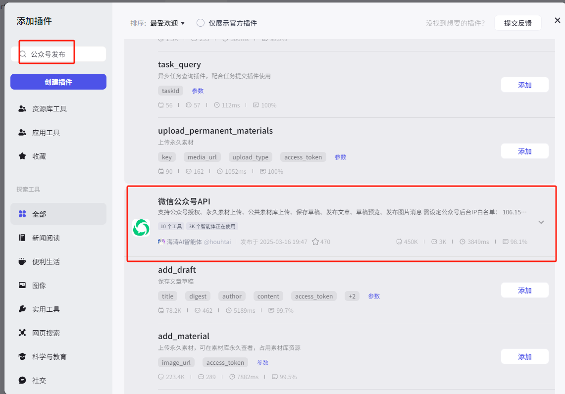This screenshot has height=394, width=565.
Task: Show 参数 details for task_query
Action: pyautogui.click(x=198, y=91)
